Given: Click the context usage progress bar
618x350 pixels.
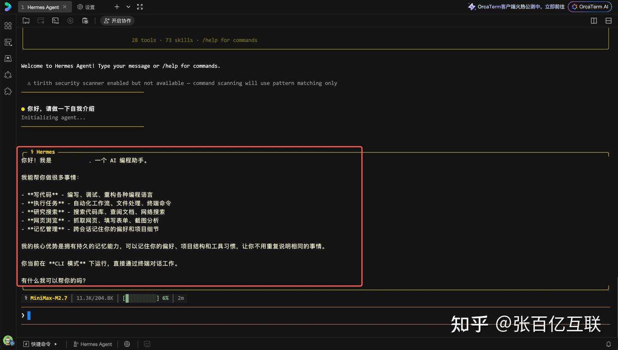Looking at the screenshot, I should 142,298.
